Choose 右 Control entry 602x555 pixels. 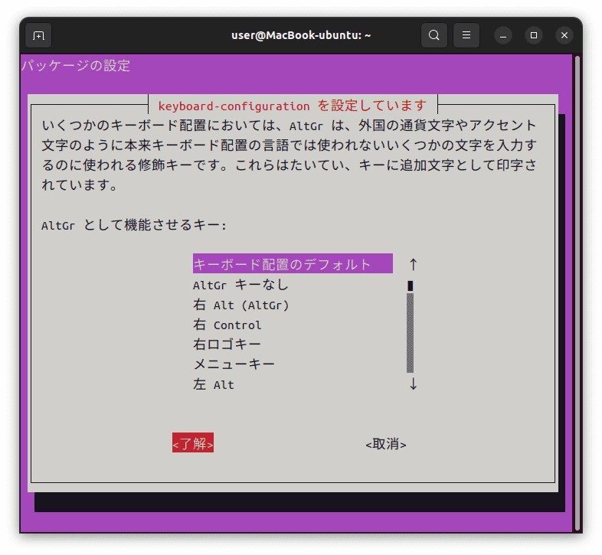[x=227, y=325]
